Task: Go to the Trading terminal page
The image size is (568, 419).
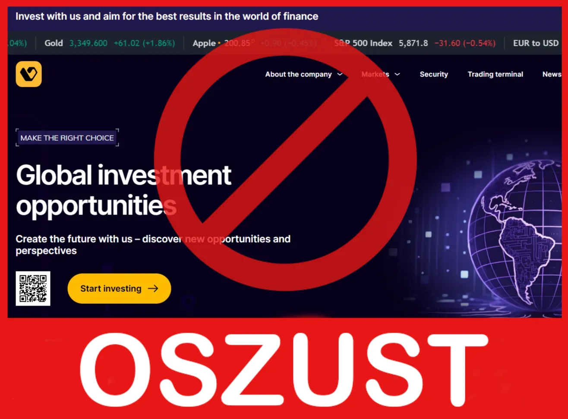Action: click(495, 74)
